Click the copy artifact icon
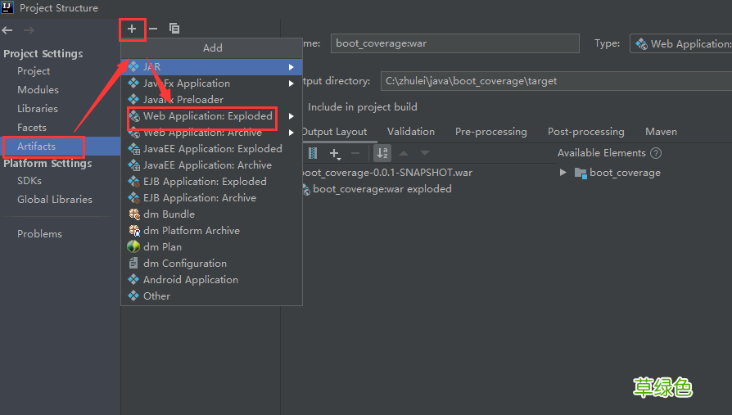The width and height of the screenshot is (732, 415). coord(174,29)
